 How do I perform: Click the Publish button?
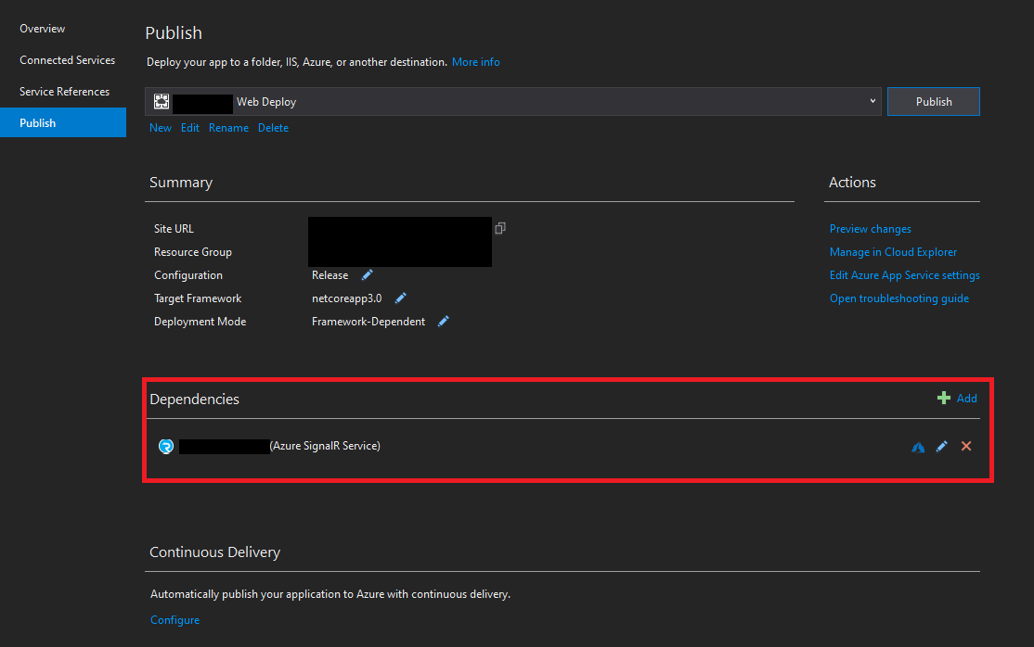(933, 101)
